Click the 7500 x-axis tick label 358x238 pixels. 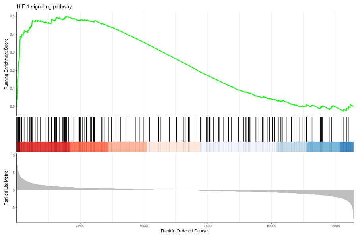tap(208, 226)
